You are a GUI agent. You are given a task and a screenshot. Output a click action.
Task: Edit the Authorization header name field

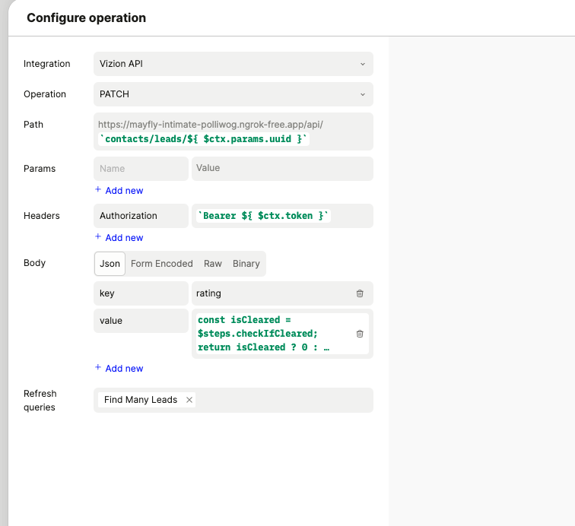(x=141, y=216)
